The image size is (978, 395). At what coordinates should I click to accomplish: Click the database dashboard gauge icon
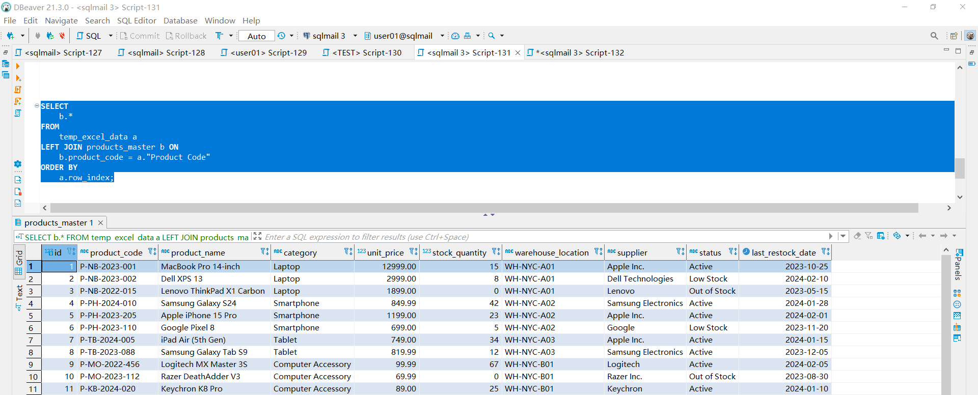(x=455, y=36)
